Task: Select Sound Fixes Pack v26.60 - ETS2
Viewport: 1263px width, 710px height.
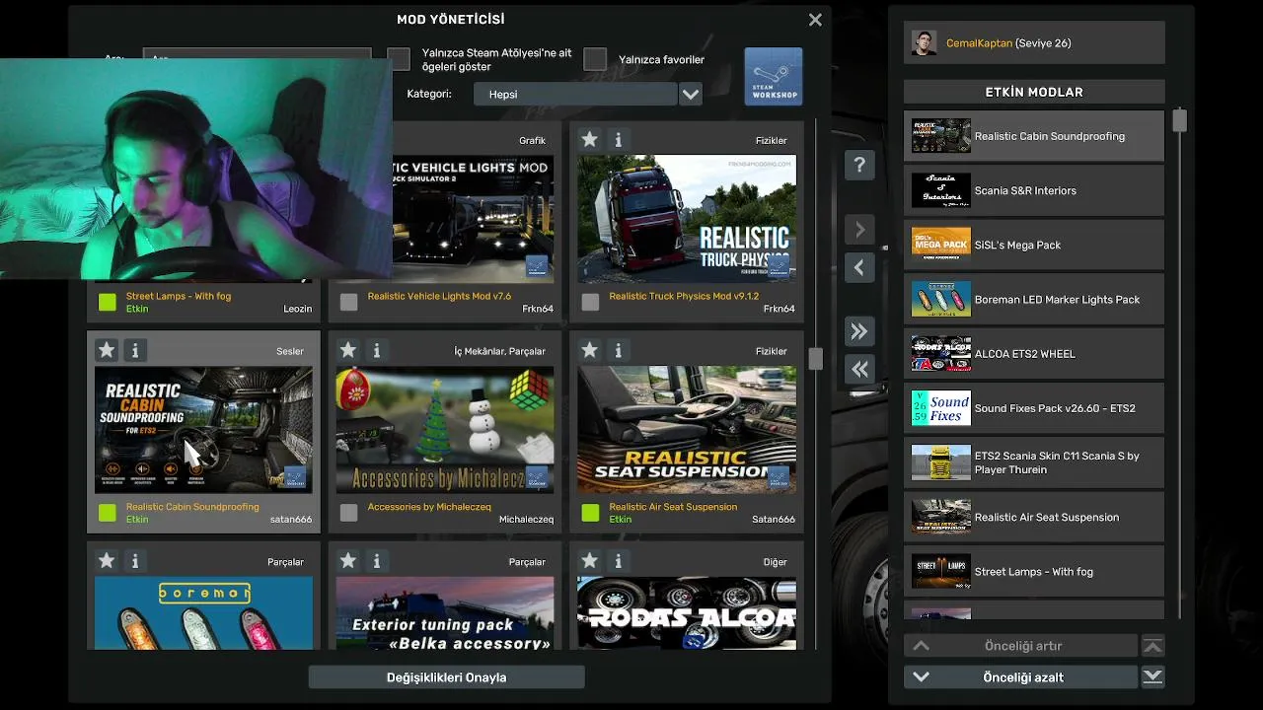Action: [1034, 408]
